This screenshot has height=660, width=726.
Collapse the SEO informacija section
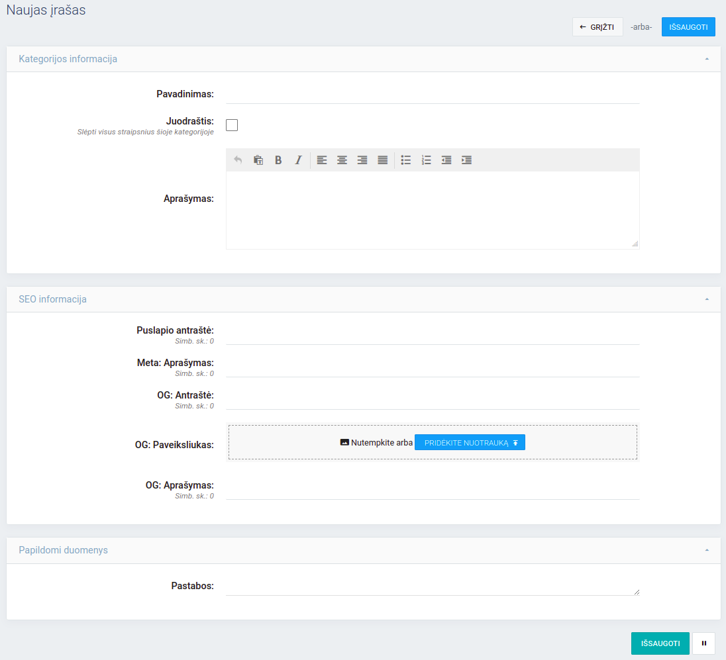pyautogui.click(x=707, y=299)
